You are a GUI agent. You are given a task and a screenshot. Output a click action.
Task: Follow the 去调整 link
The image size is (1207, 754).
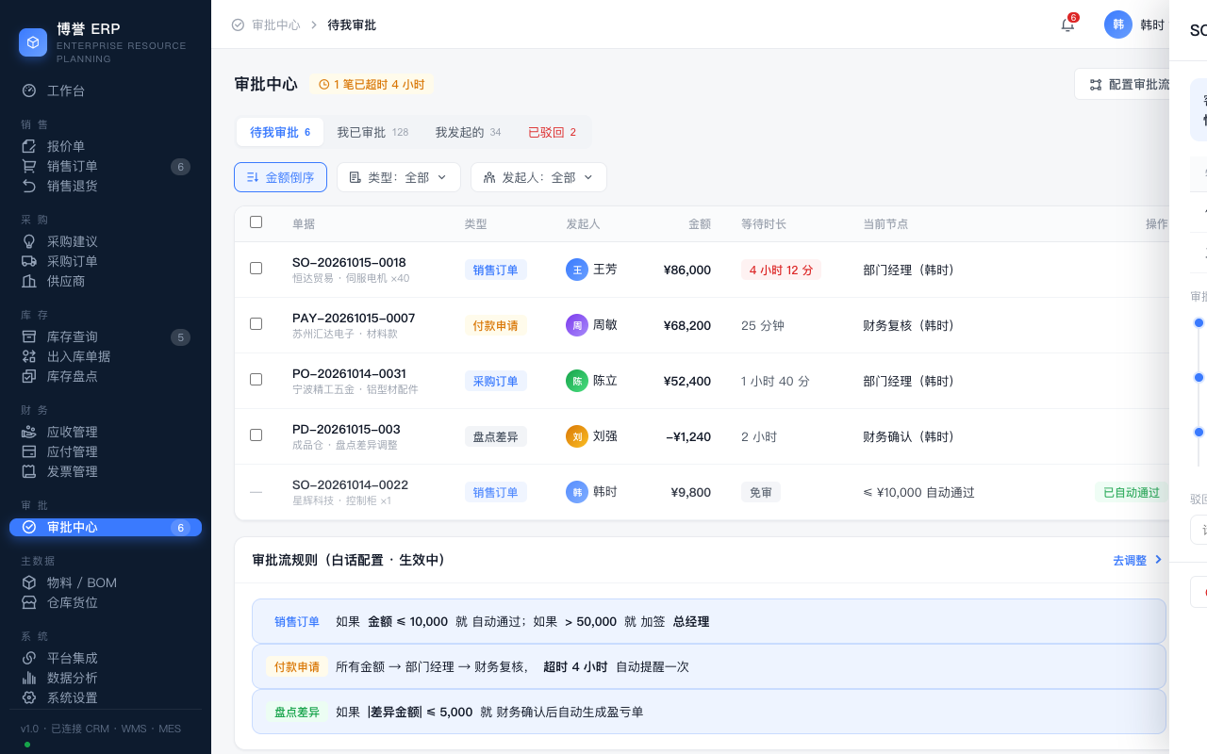coord(1137,560)
